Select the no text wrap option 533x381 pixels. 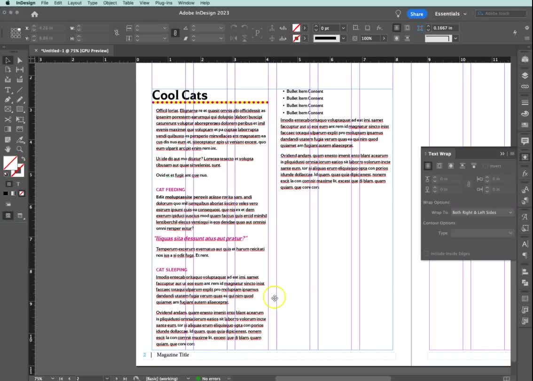click(x=428, y=165)
